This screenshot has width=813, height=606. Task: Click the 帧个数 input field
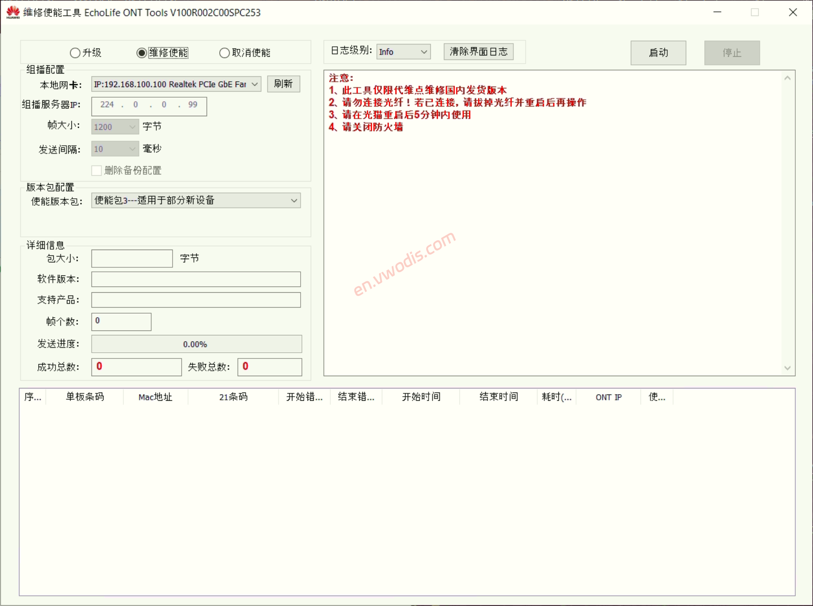tap(121, 321)
